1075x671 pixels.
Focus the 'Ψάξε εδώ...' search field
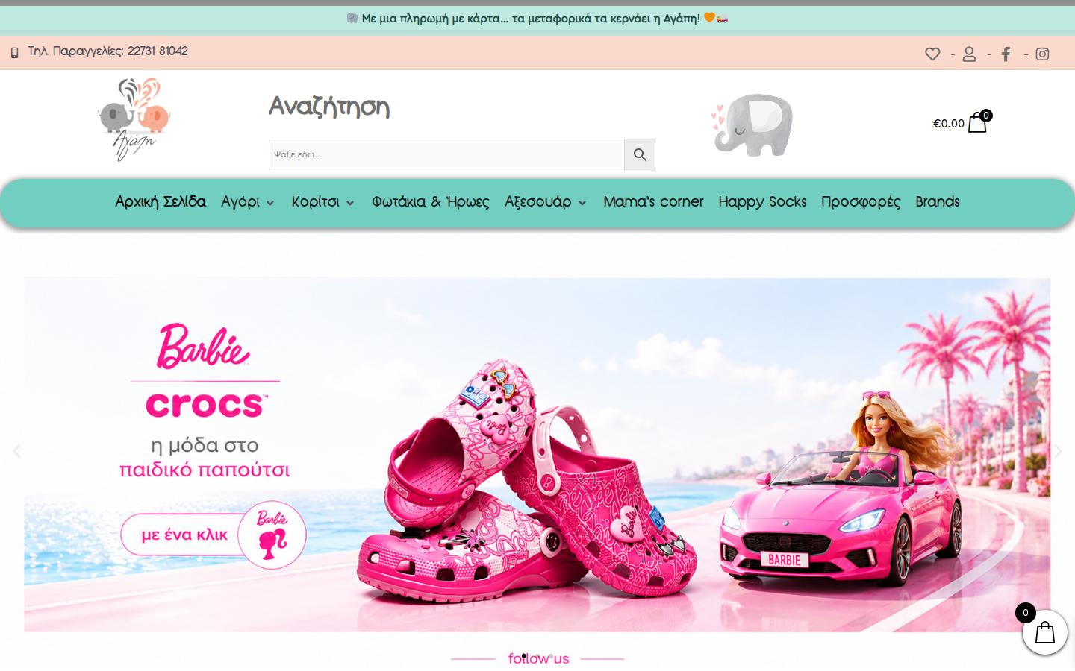coord(446,155)
